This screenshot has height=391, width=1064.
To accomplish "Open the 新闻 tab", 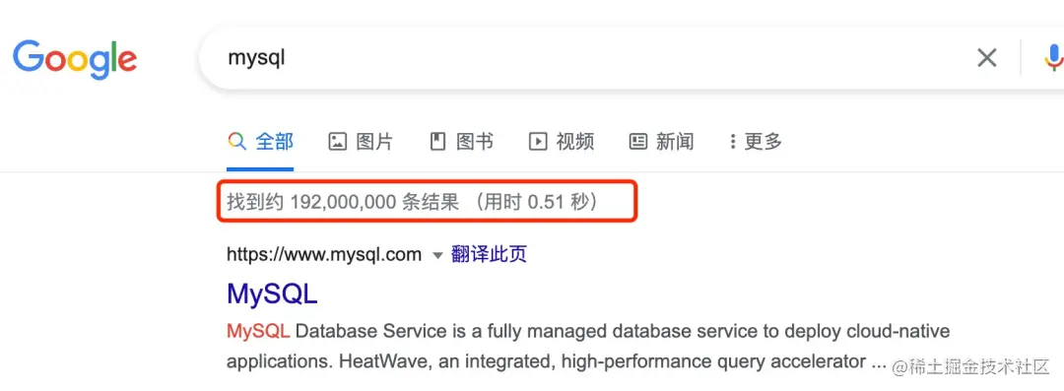I will point(661,142).
